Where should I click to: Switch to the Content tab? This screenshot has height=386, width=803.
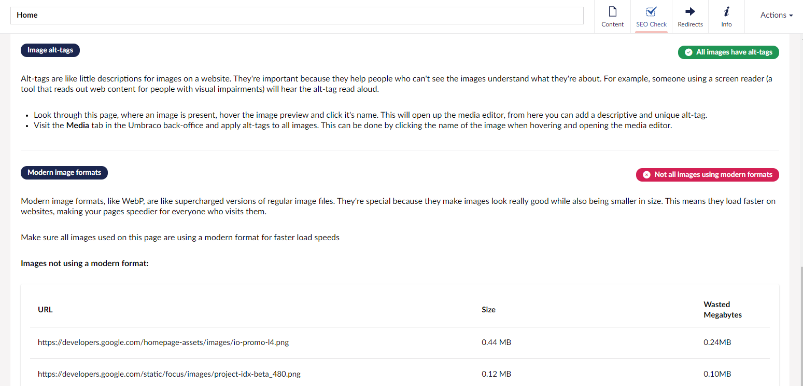click(612, 16)
